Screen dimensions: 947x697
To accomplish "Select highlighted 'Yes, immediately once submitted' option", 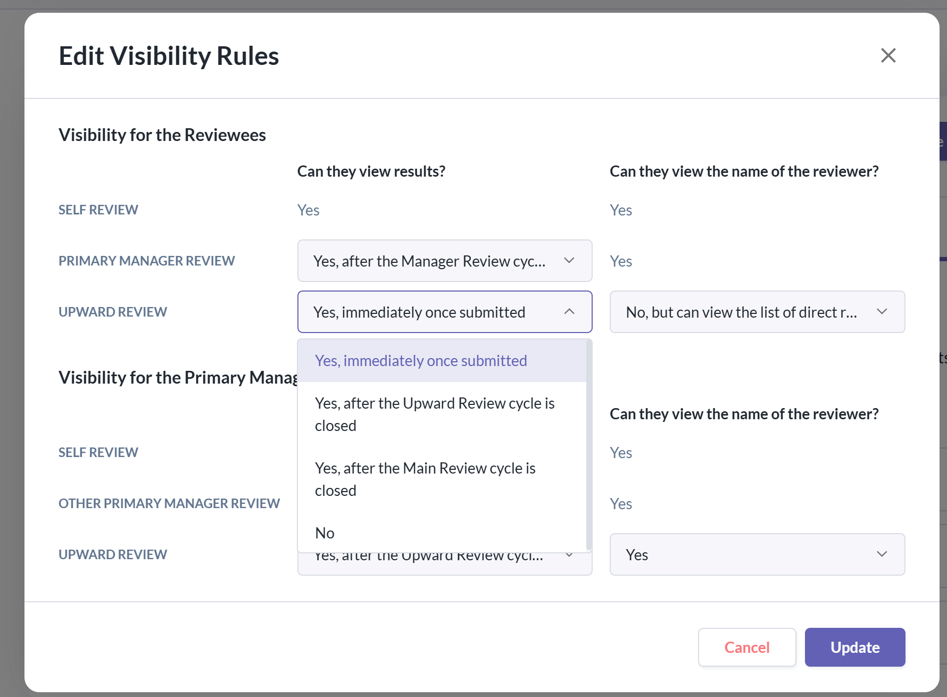I will pyautogui.click(x=421, y=361).
